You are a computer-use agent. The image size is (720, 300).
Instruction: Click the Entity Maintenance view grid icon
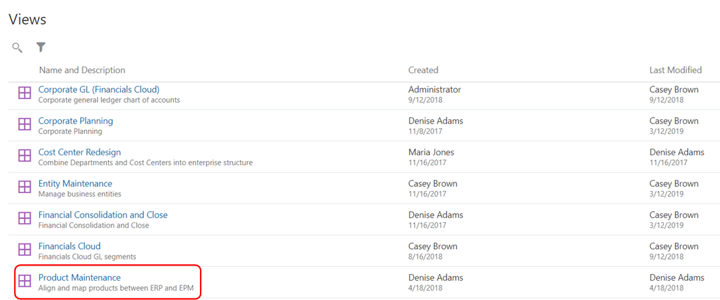[25, 187]
